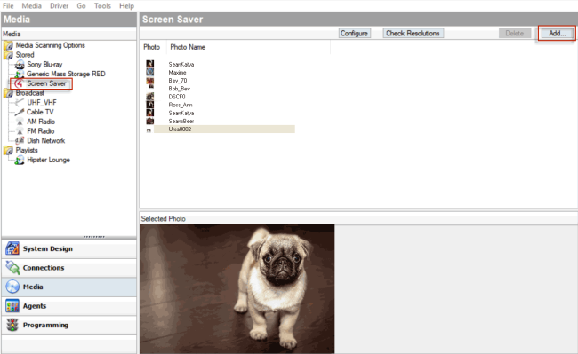
Task: Open the Driver menu
Action: 59,6
